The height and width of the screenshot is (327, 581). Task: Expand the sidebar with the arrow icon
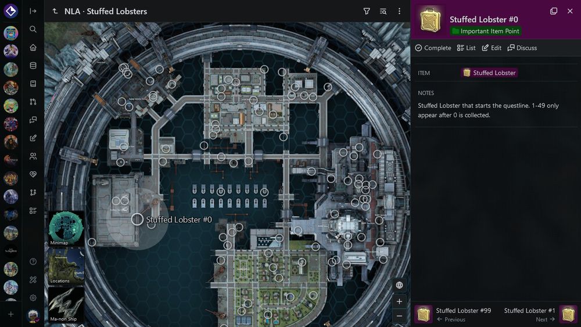pos(33,11)
